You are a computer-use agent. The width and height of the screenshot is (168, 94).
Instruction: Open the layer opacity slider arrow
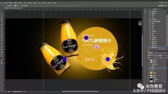[x=166, y=55]
